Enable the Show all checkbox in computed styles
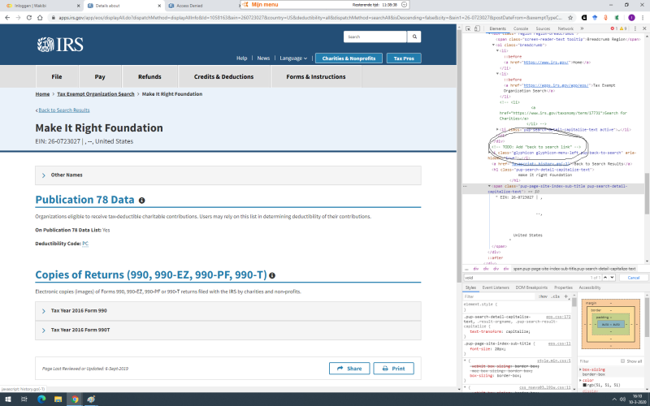The height and width of the screenshot is (406, 650). (x=623, y=361)
